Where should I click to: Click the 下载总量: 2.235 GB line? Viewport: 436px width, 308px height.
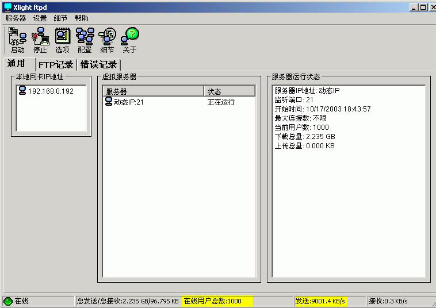[x=305, y=136]
